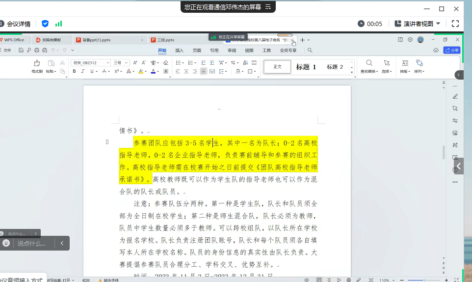472x282 pixels.
Task: Click the blue 分享 button
Action: pyautogui.click(x=451, y=50)
